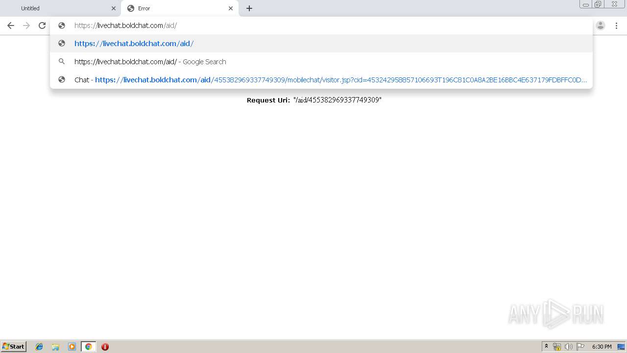This screenshot has width=627, height=353.
Task: Close the Untitled tab
Action: pos(114,8)
